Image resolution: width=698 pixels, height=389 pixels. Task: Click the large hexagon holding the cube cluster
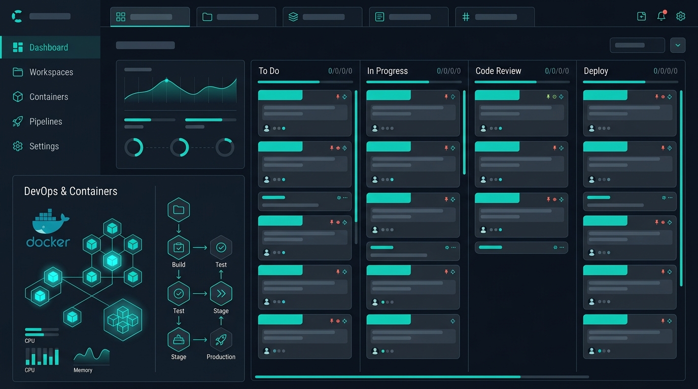(x=123, y=320)
